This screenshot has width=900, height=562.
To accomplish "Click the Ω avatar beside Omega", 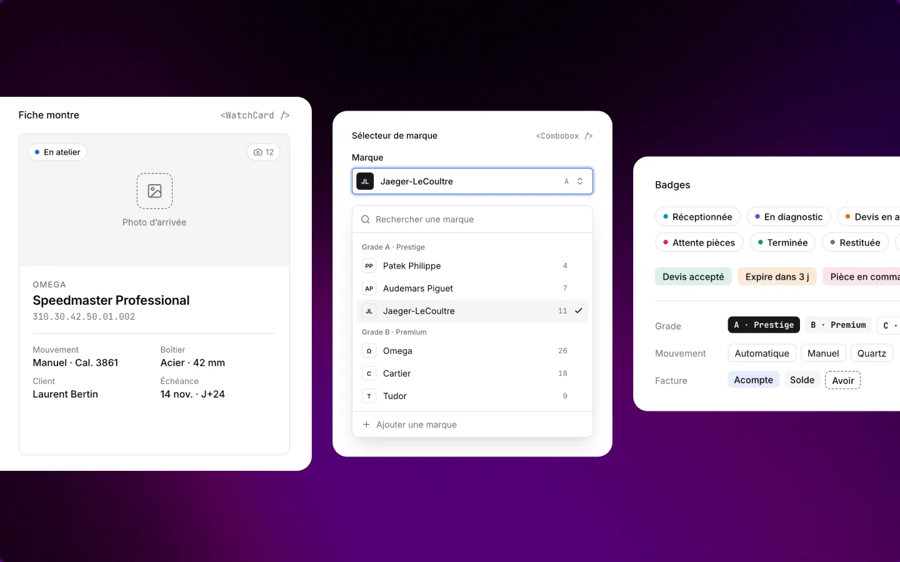I will point(369,351).
